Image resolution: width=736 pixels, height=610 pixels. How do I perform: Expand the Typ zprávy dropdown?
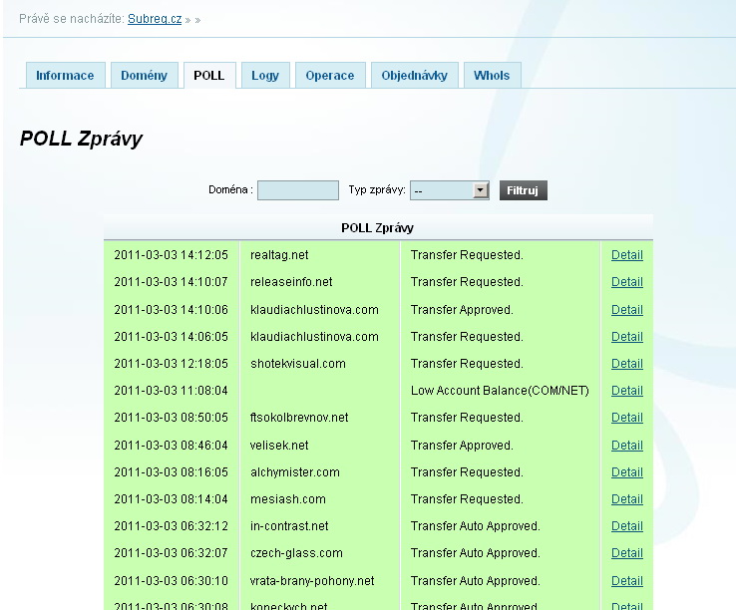480,190
